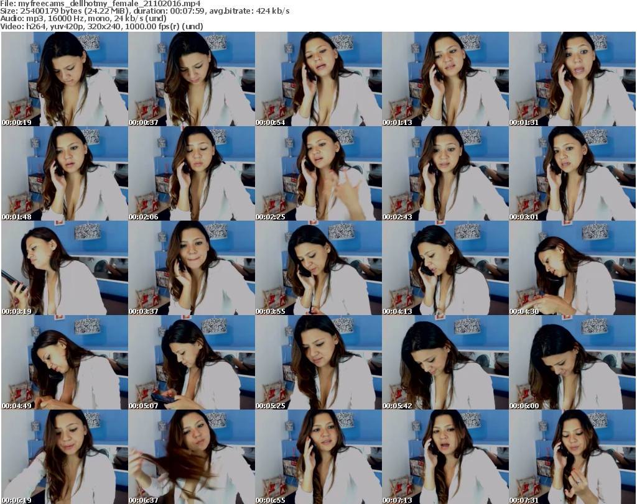Open the thumbnail marked 00:00:54

pyautogui.click(x=318, y=79)
